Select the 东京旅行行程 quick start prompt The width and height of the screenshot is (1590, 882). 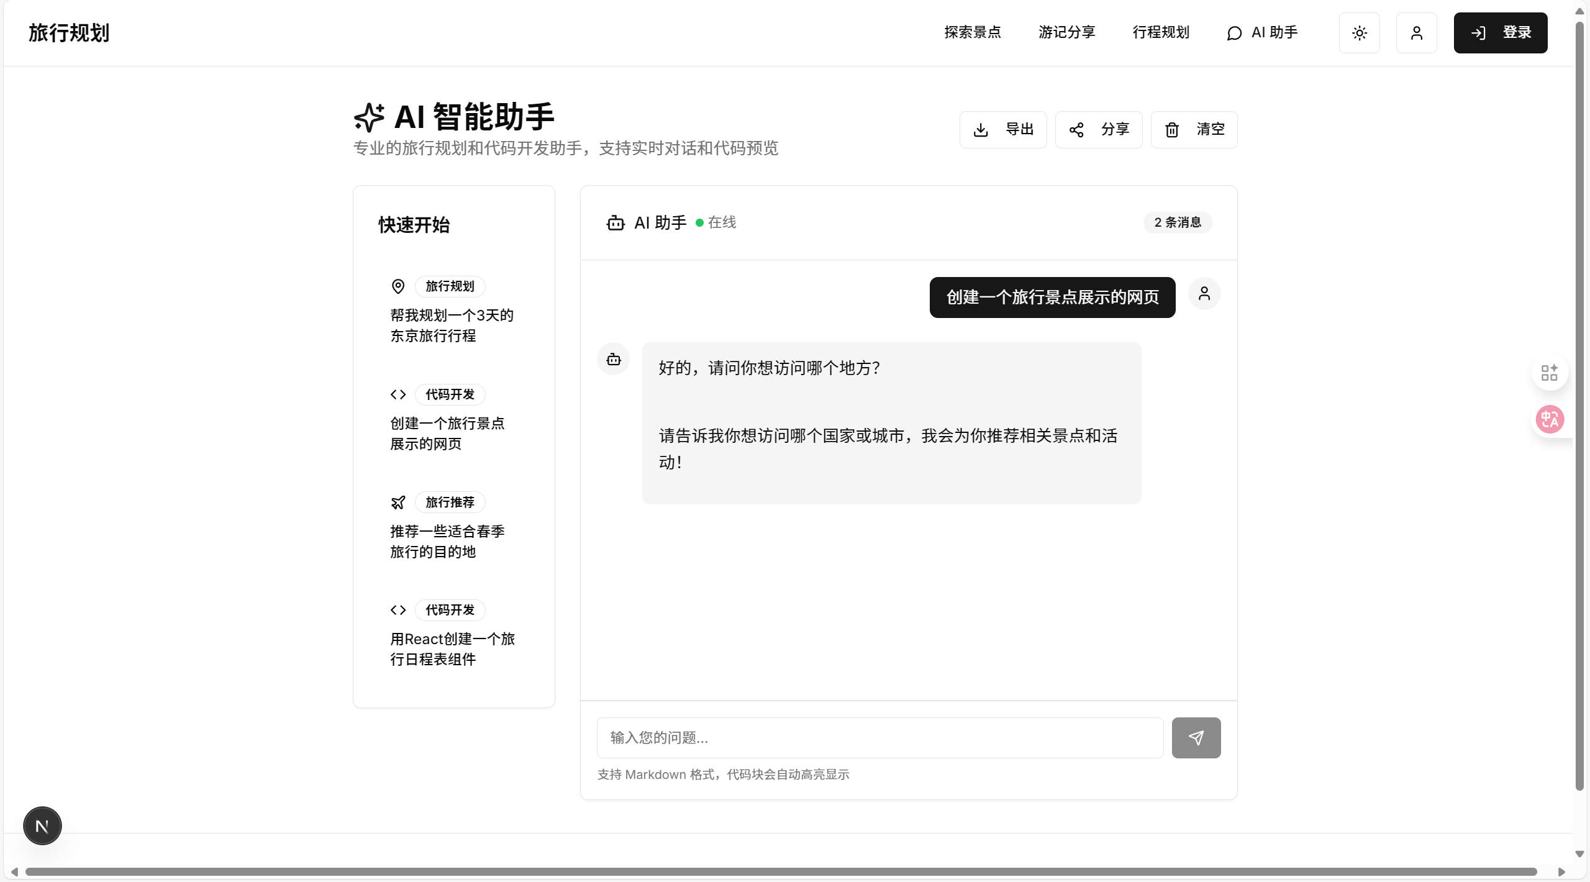tap(452, 325)
